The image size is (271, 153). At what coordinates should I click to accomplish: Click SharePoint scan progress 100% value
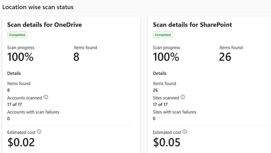[166, 57]
